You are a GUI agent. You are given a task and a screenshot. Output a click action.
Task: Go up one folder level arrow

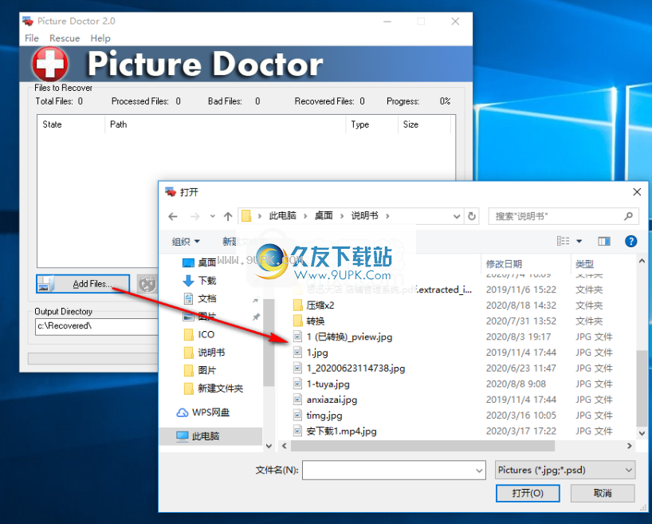227,216
